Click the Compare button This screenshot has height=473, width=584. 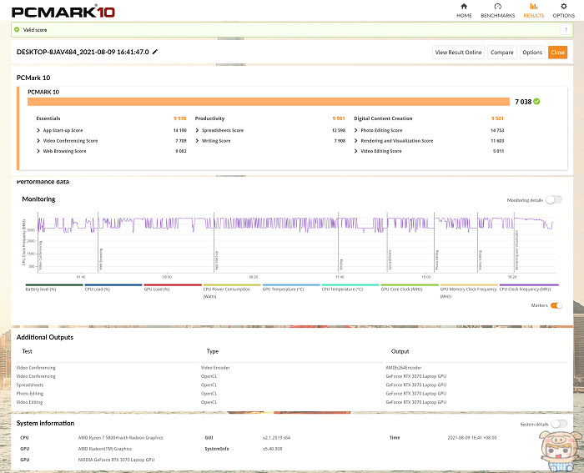501,53
